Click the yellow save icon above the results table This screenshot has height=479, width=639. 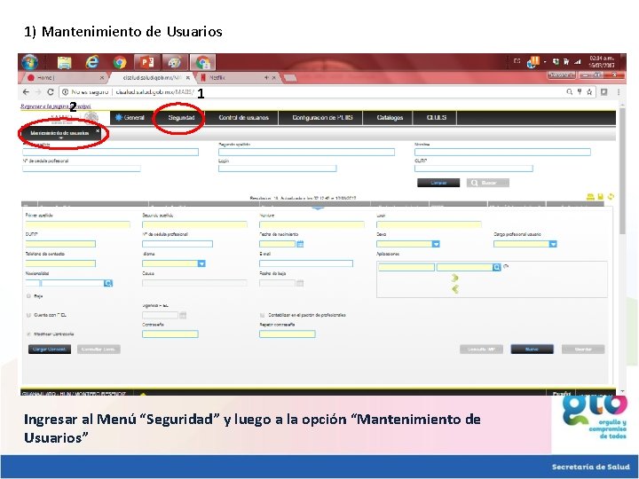[x=600, y=197]
